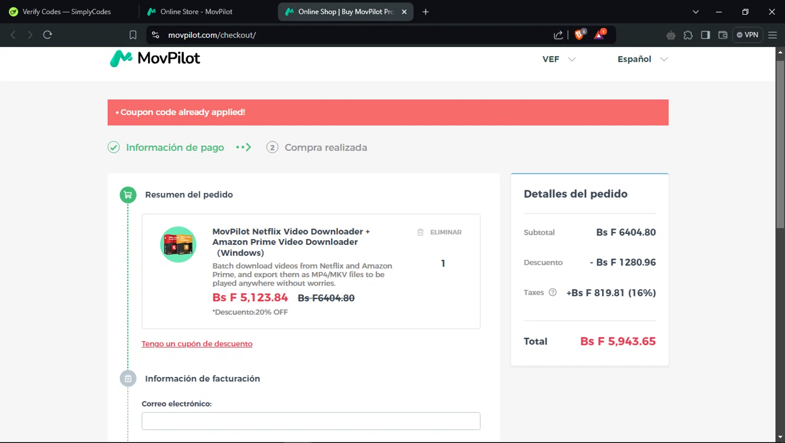This screenshot has height=443, width=785.
Task: Open Brave Shields lion icon
Action: tap(580, 35)
